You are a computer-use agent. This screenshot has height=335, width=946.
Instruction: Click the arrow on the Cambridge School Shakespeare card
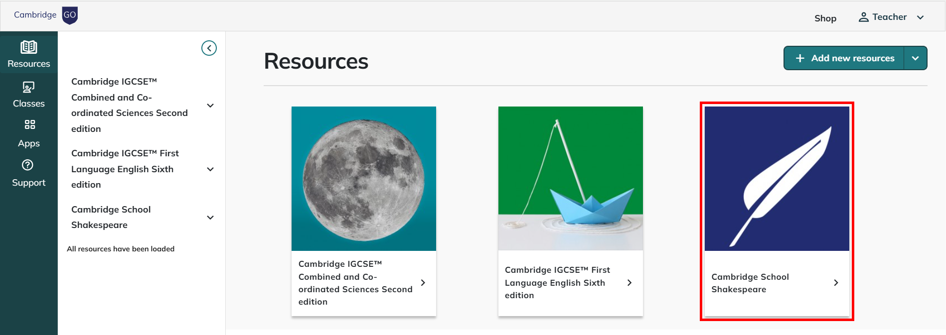[x=836, y=283]
